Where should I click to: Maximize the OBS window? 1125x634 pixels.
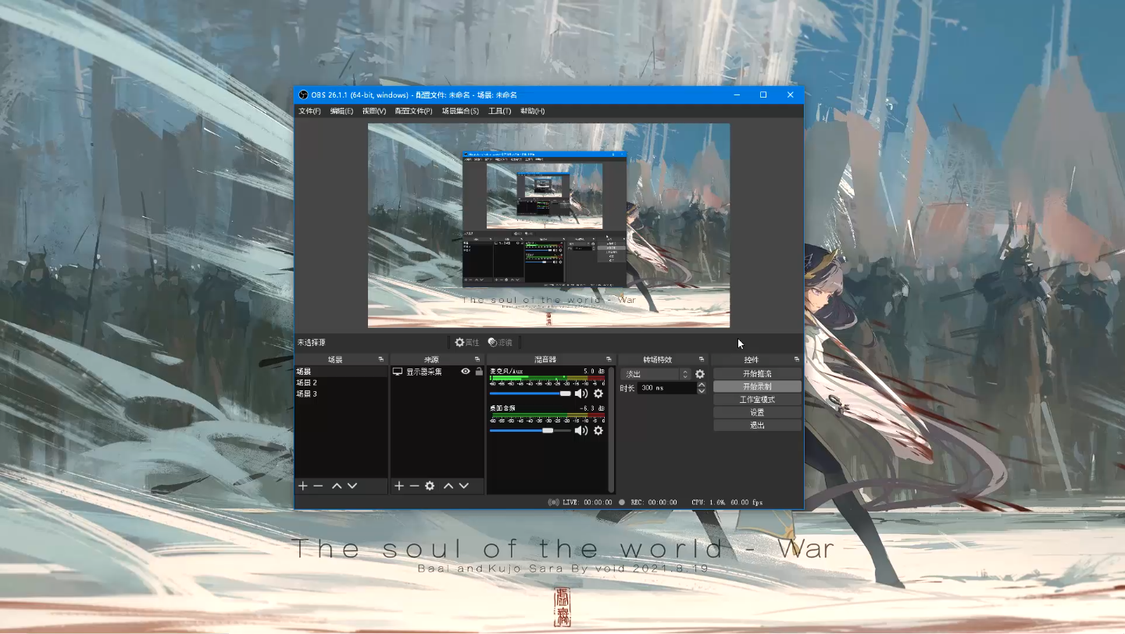pos(763,94)
